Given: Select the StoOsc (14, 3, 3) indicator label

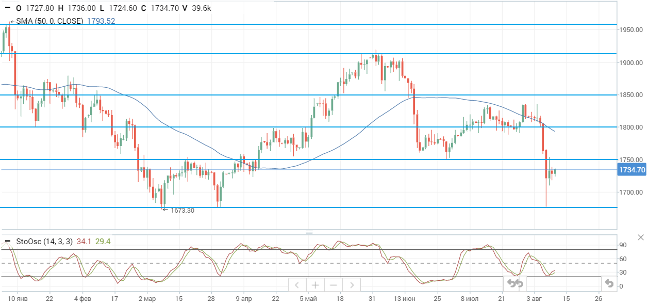Looking at the screenshot, I should click(x=44, y=241).
